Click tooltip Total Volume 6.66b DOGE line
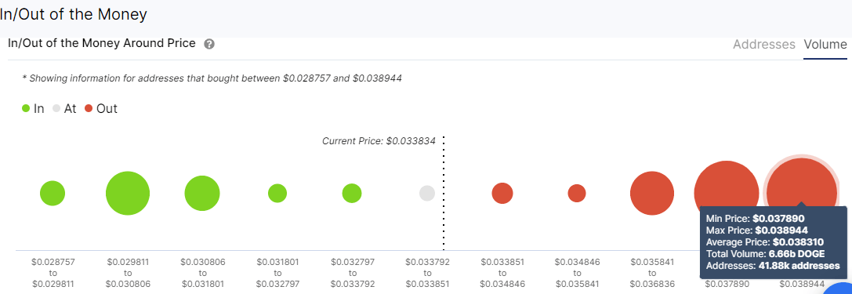This screenshot has height=294, width=852. coord(766,254)
